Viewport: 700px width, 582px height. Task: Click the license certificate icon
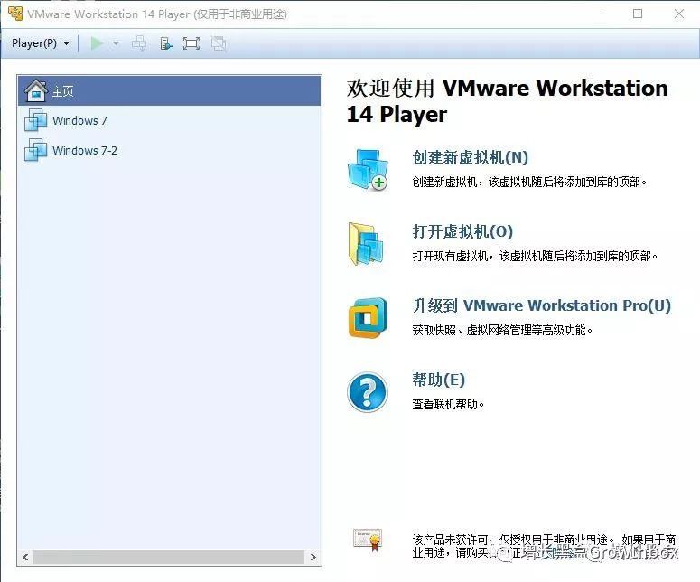click(368, 540)
